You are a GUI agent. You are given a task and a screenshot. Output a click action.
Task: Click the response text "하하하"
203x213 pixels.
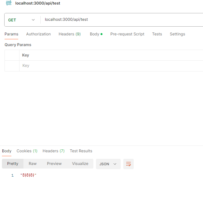(28, 175)
